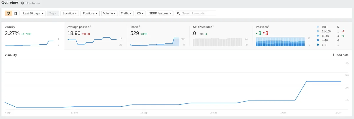Open the SERP features filter dropdown
Viewport: 354px width, 119px height.
(160, 13)
